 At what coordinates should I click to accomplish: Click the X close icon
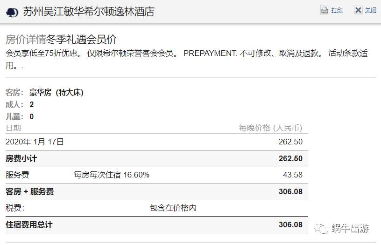point(358,10)
